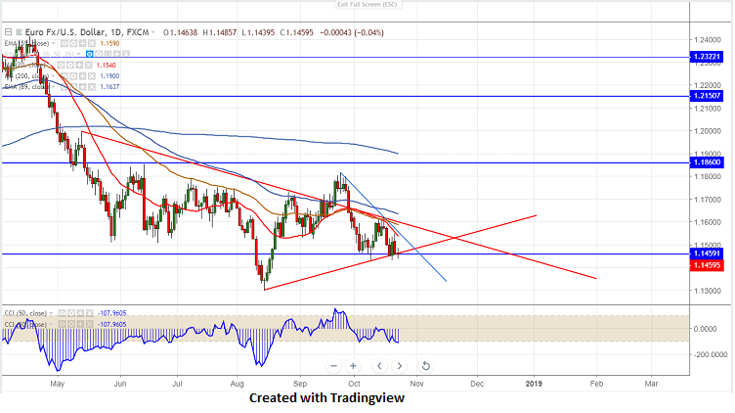735x413 pixels.
Task: Click the plus icon on the MA 1.1900 row
Action: 82,76
